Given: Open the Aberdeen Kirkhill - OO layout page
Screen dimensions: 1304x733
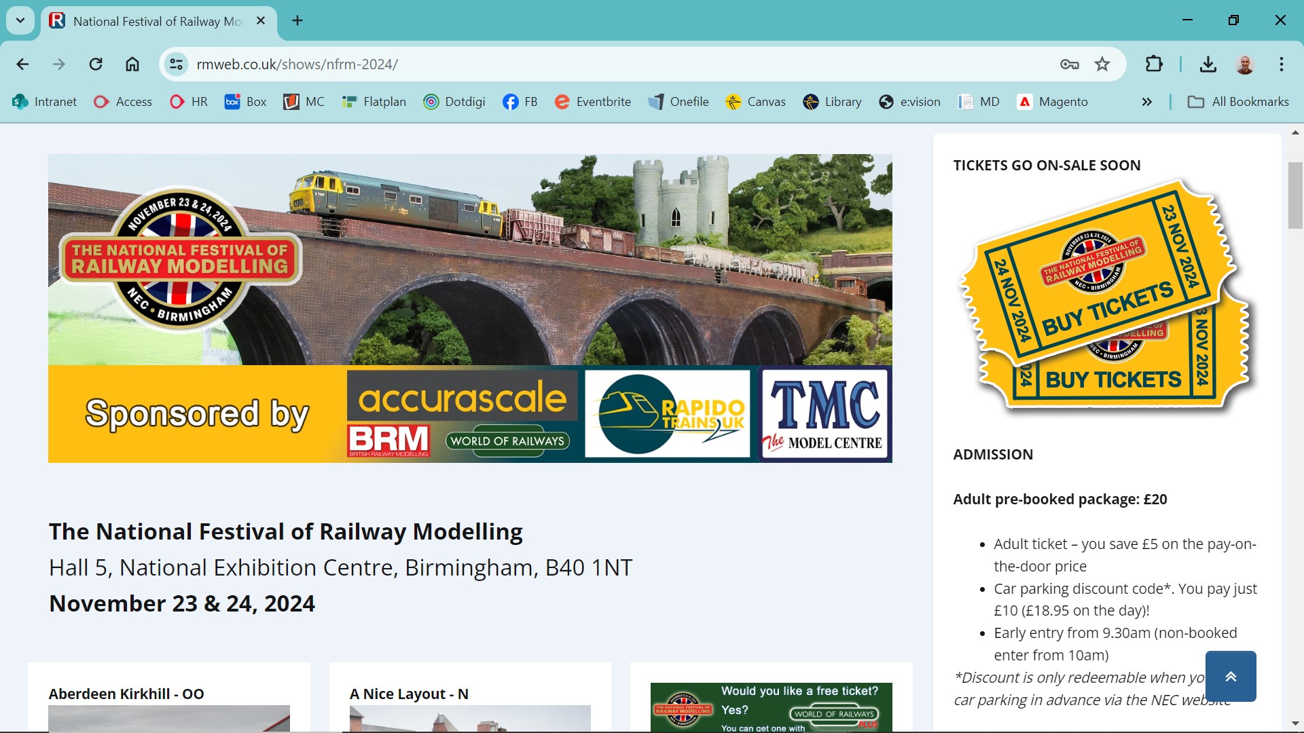Looking at the screenshot, I should (x=126, y=694).
